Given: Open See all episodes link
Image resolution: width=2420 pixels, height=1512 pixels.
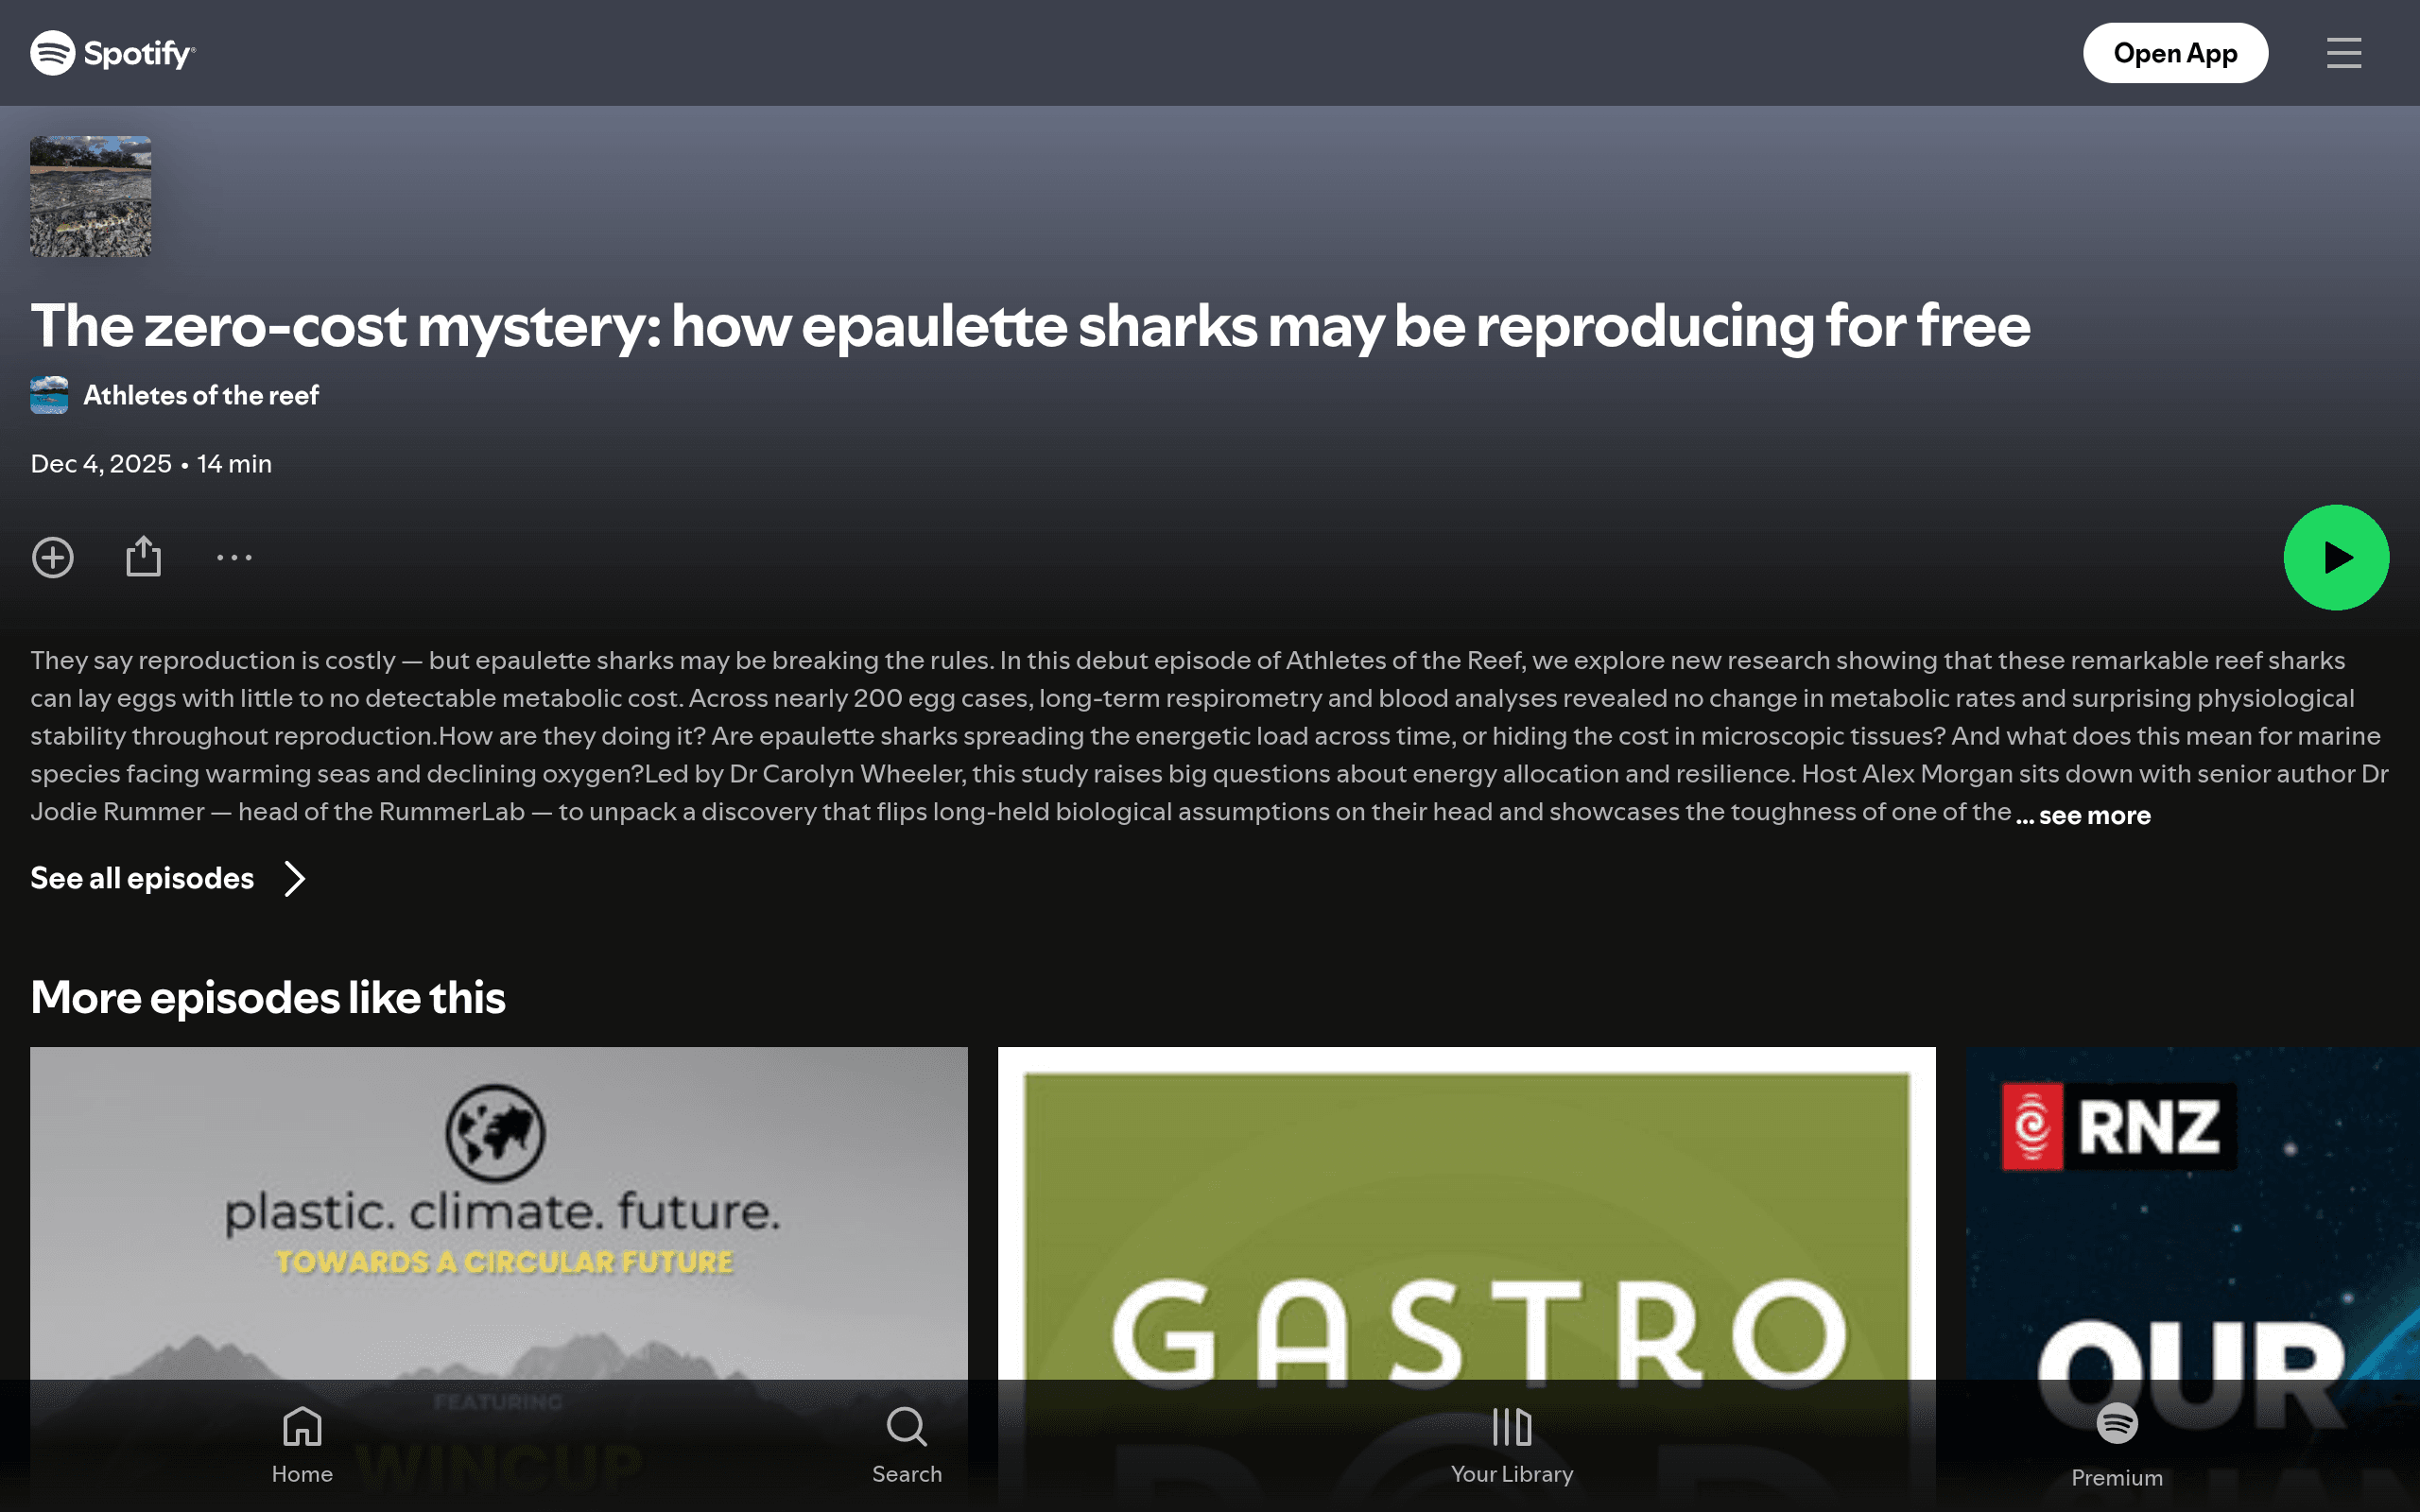Looking at the screenshot, I should click(142, 878).
